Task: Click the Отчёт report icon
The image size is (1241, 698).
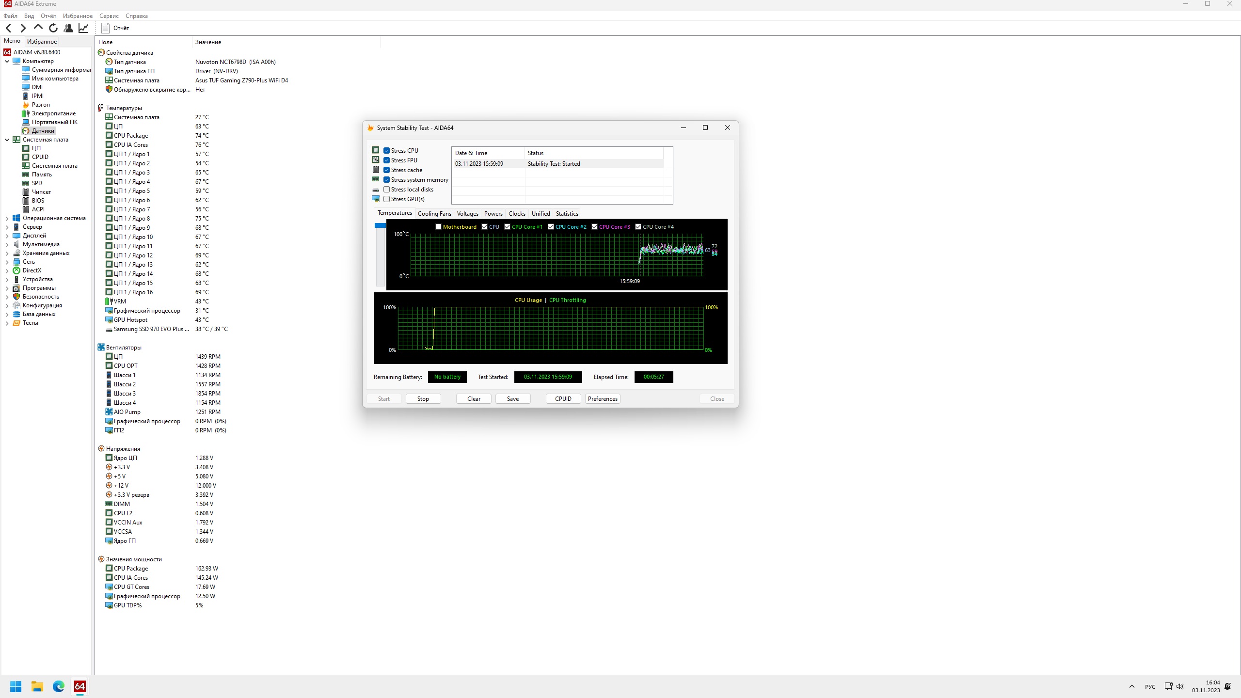Action: [105, 28]
